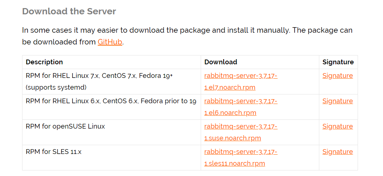The width and height of the screenshot is (383, 176).
Task: Download the sles11 noarch RPM package
Action: [x=240, y=152]
